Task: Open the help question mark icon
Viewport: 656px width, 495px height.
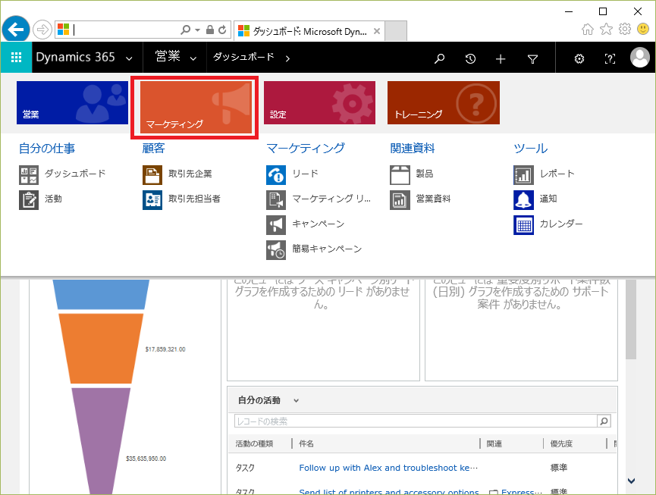Action: point(610,59)
